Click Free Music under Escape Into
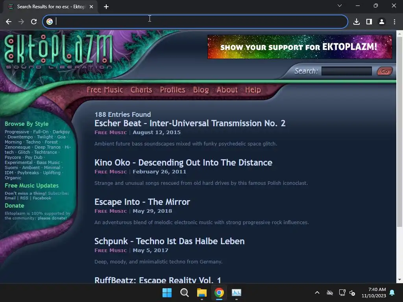Viewport: 403px width, 302px height. [111, 211]
